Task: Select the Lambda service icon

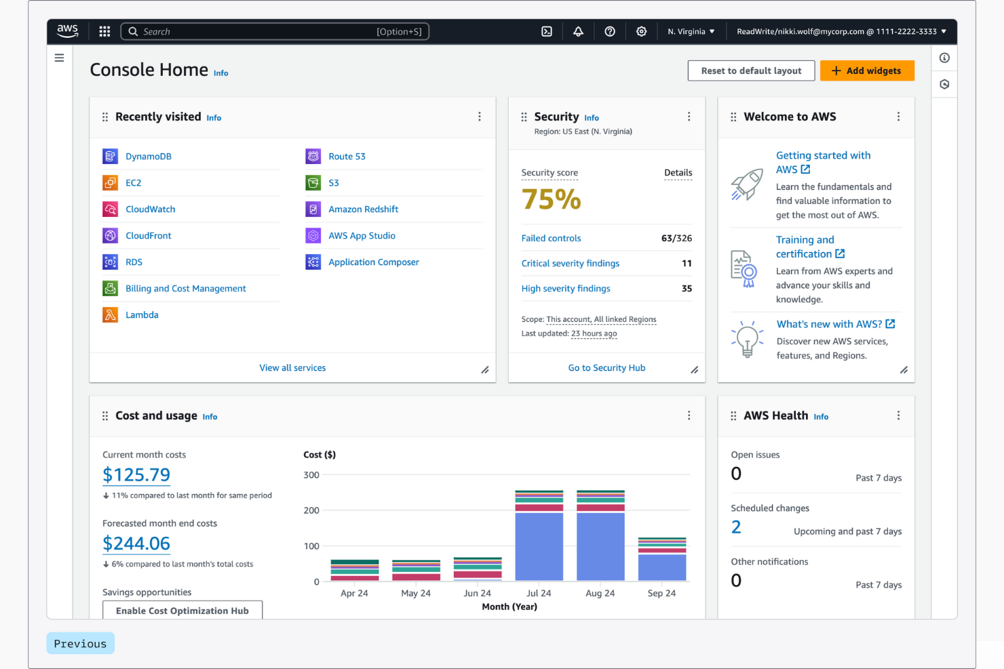Action: [x=110, y=315]
